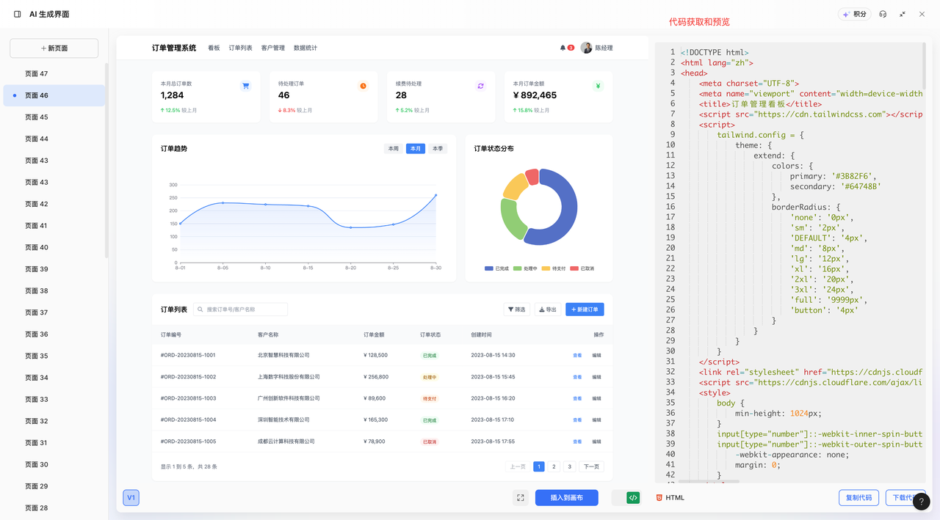940x520 pixels.
Task: Click the fullscreen expand icon
Action: tap(521, 497)
